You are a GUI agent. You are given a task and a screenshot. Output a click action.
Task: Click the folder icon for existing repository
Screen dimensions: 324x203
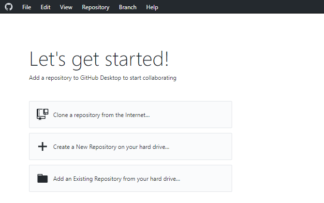click(43, 178)
